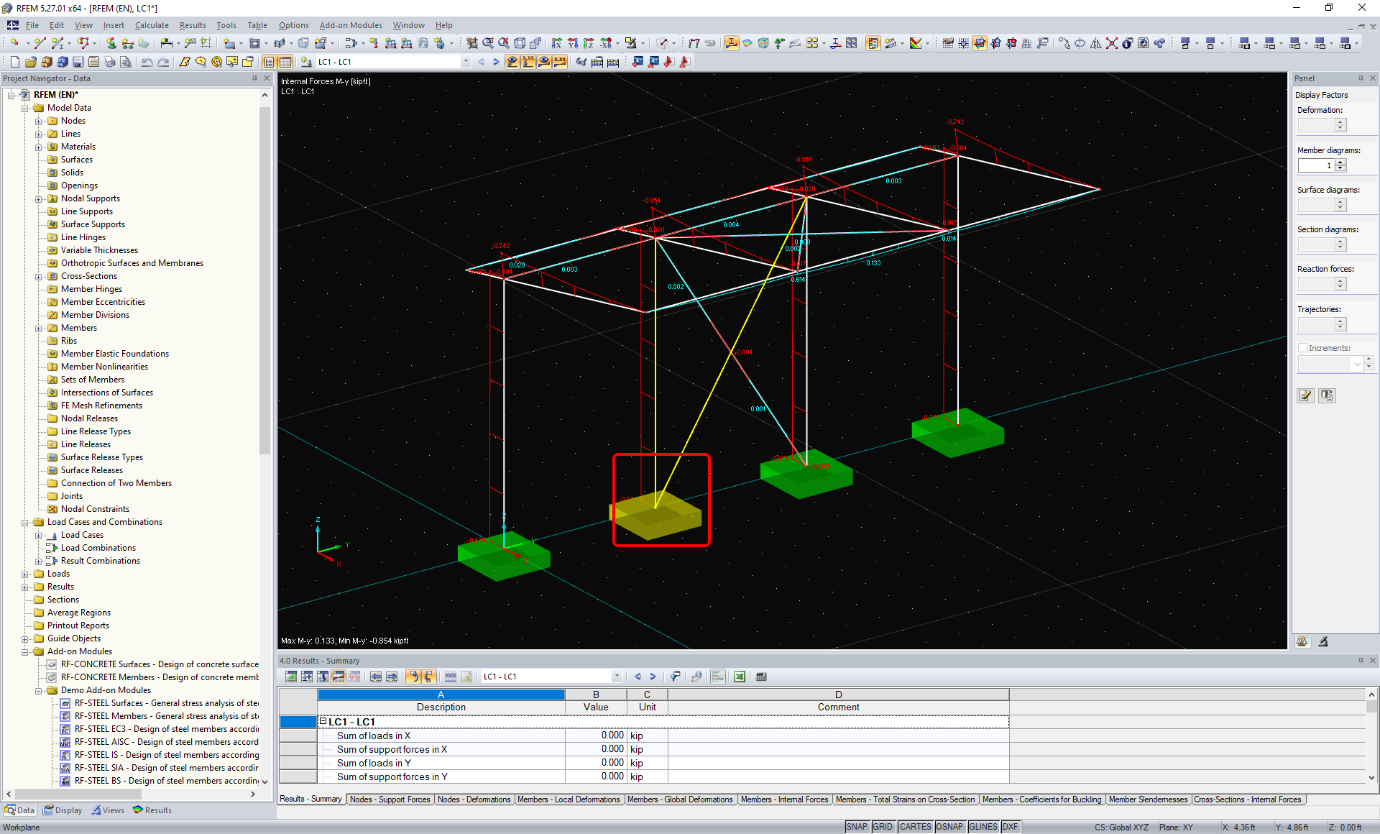
Task: Toggle SNAP in status bar
Action: point(856,827)
